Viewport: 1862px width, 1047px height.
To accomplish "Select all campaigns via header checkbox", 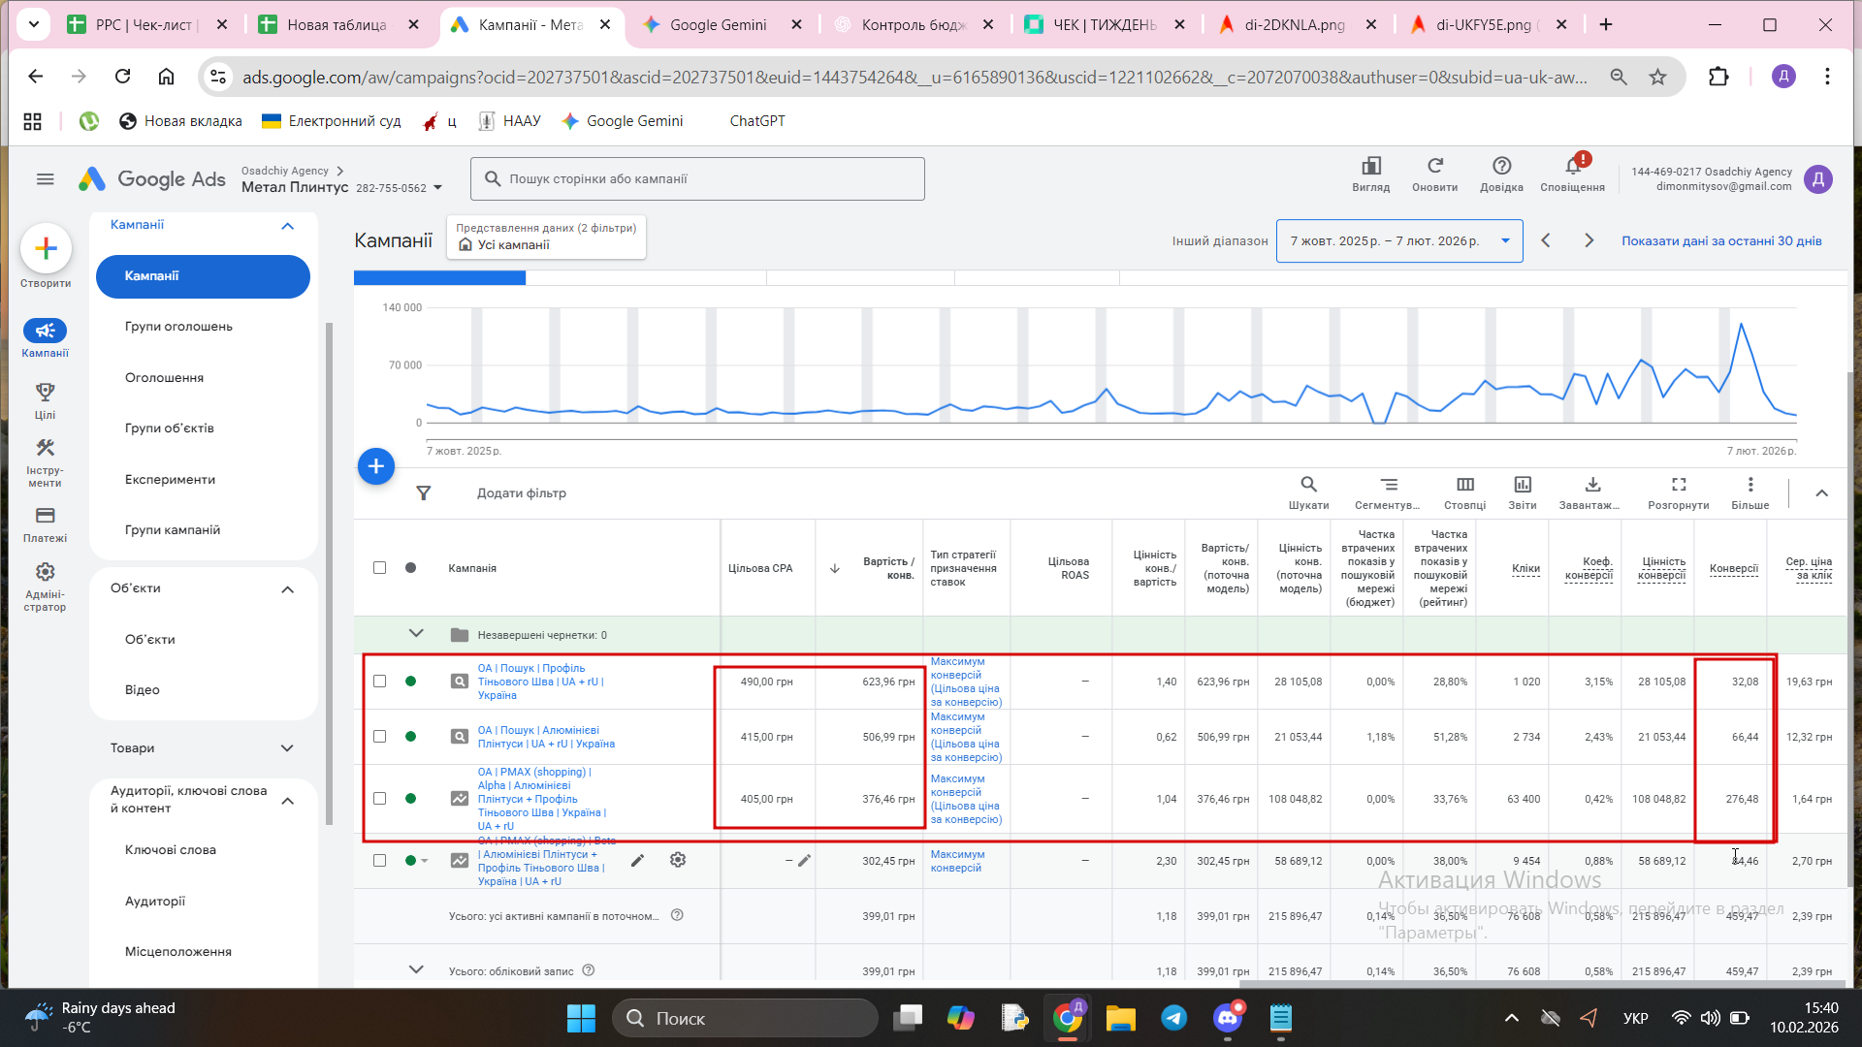I will (x=379, y=568).
